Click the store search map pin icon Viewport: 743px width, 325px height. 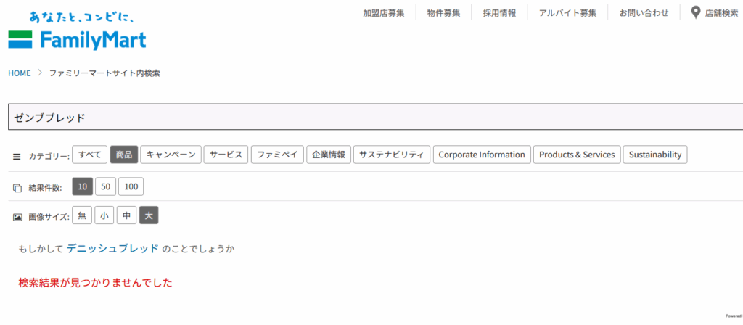(696, 13)
